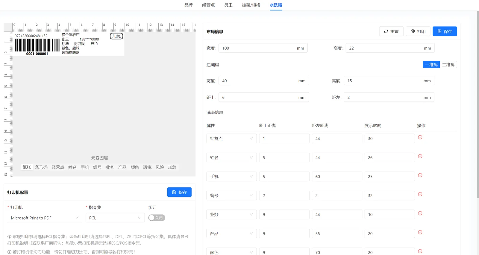Select 一维码 barcode type
Viewport: 479px width, 255px height.
[x=431, y=65]
